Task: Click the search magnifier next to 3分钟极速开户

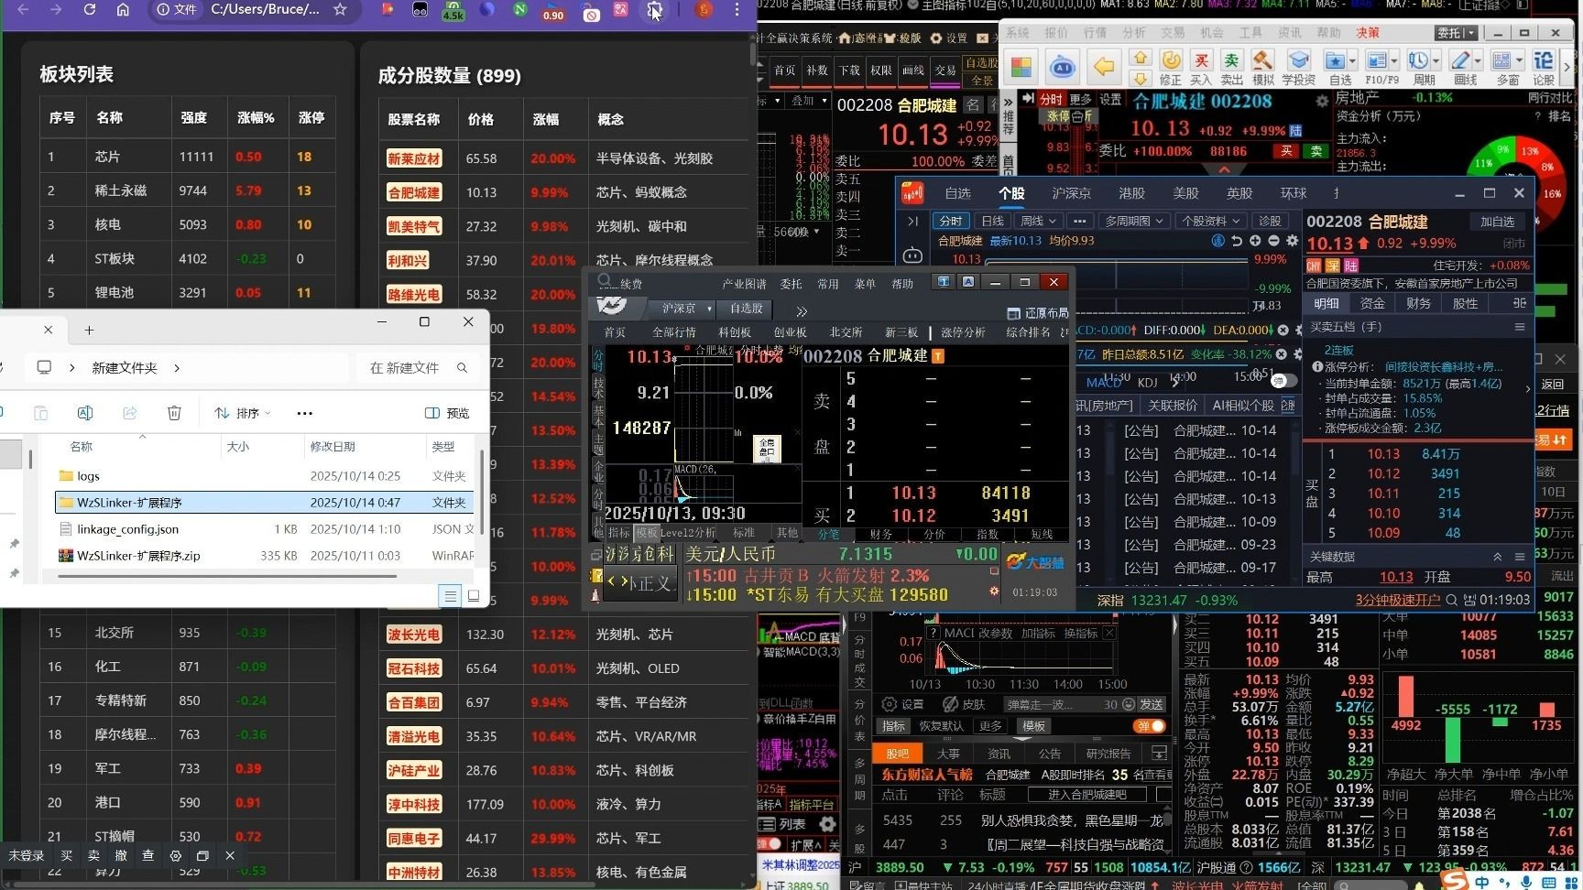Action: (1451, 600)
